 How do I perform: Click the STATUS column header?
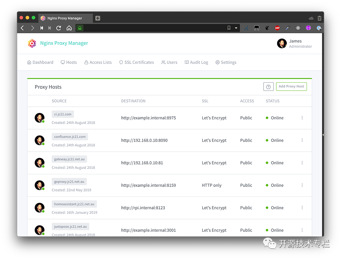coord(272,101)
